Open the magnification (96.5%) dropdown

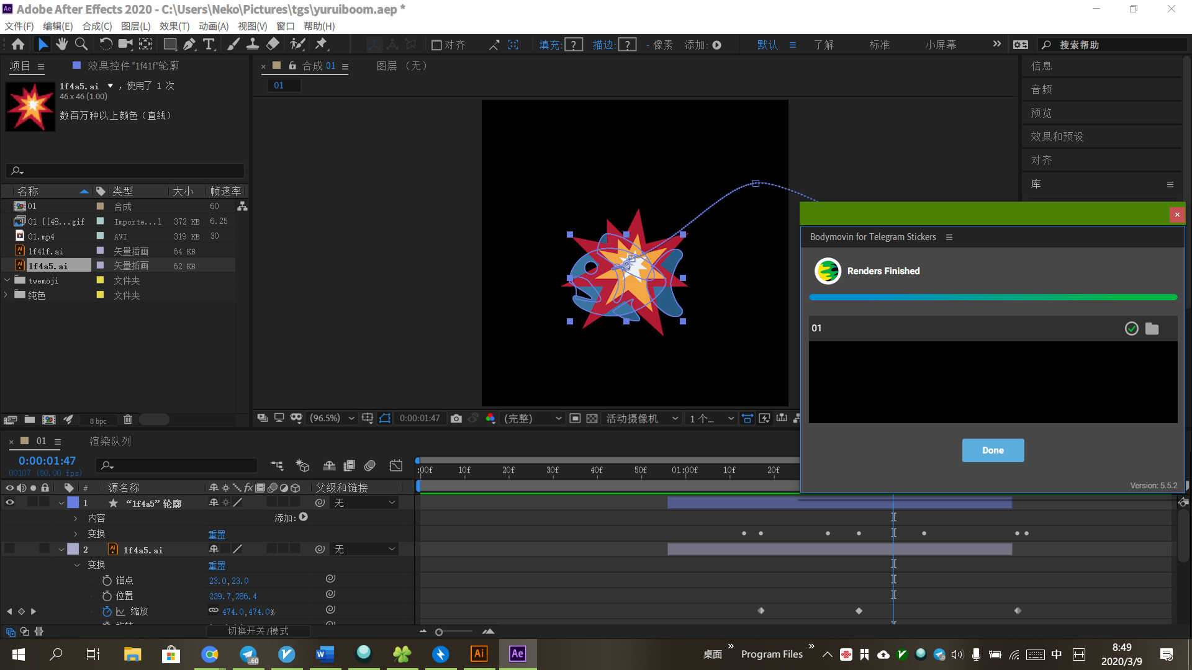(x=332, y=419)
